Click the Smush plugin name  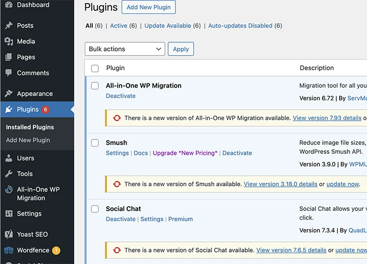[116, 142]
